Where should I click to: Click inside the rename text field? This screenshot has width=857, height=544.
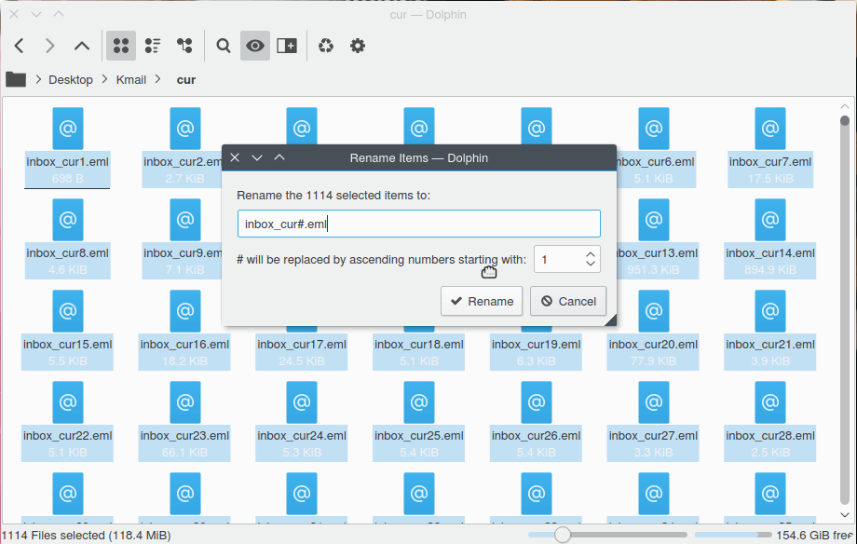click(419, 224)
